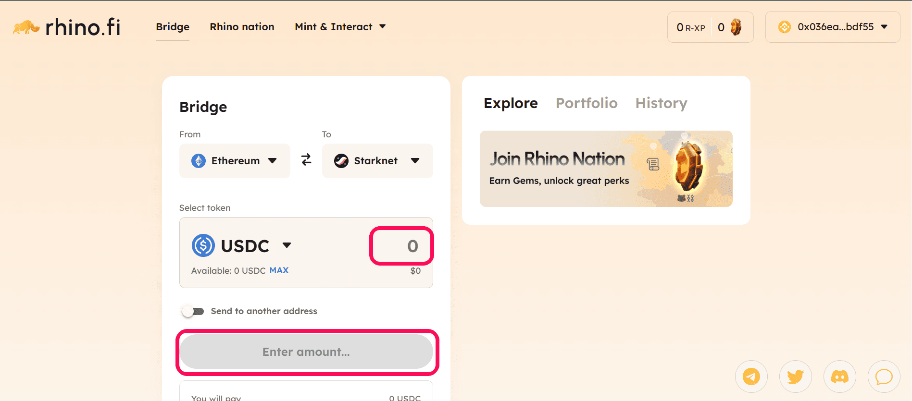The width and height of the screenshot is (912, 401).
Task: Click the USDC coin icon
Action: [x=203, y=245]
